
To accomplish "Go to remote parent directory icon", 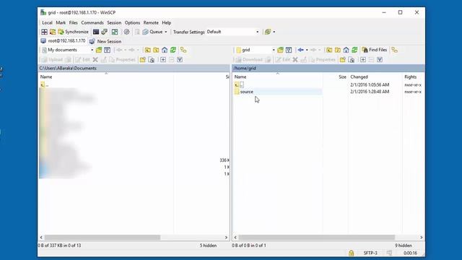I will pyautogui.click(x=329, y=50).
